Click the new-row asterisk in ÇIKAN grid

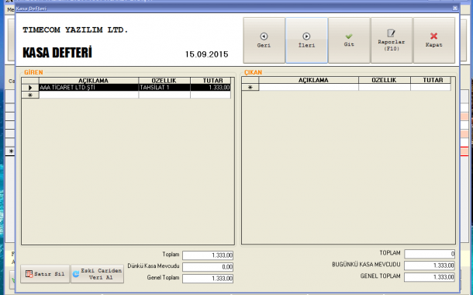250,87
